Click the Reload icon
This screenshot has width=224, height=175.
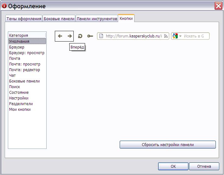(x=80, y=36)
